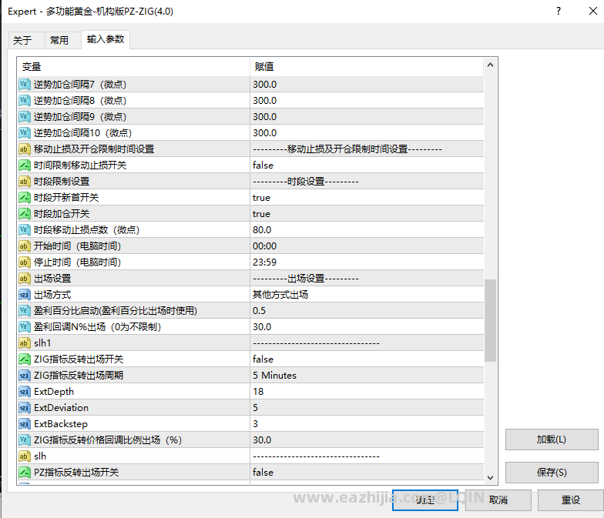Image resolution: width=604 pixels, height=518 pixels.
Task: Click string icon of 停止时间 row
Action: coord(25,262)
